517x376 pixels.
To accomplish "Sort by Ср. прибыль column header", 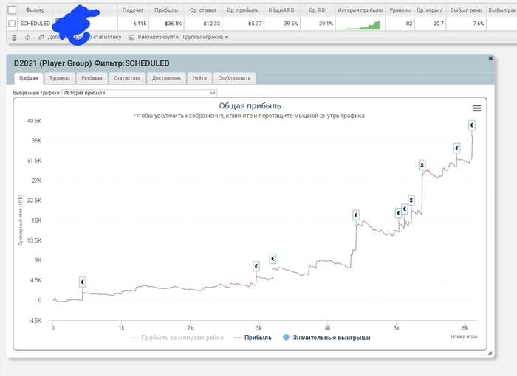I will [243, 10].
